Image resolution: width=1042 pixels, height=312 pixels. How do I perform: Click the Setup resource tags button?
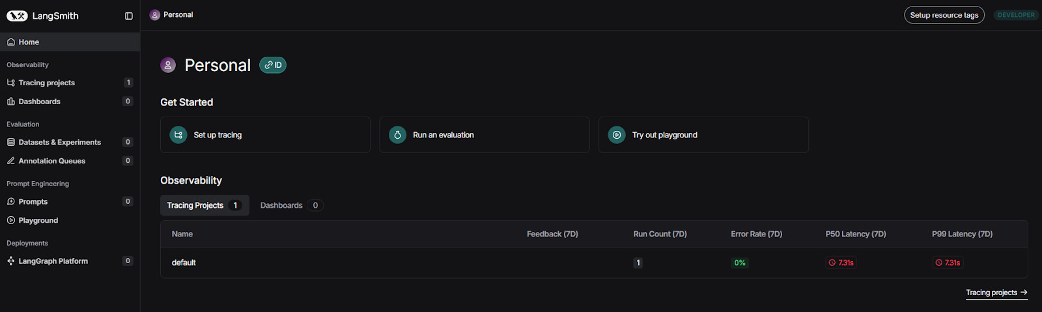pyautogui.click(x=944, y=15)
